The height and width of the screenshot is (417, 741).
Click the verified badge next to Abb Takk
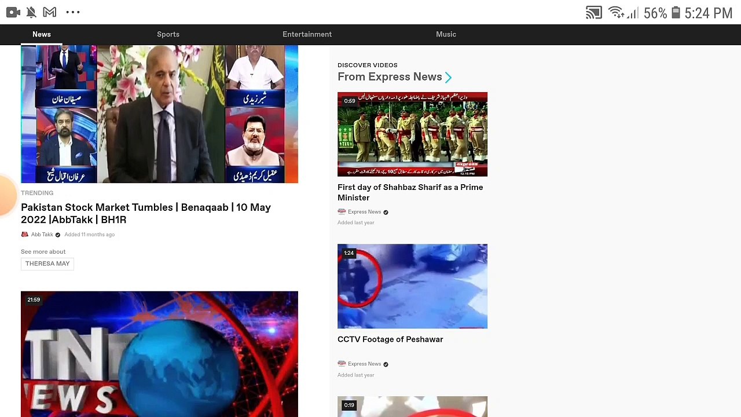[57, 235]
